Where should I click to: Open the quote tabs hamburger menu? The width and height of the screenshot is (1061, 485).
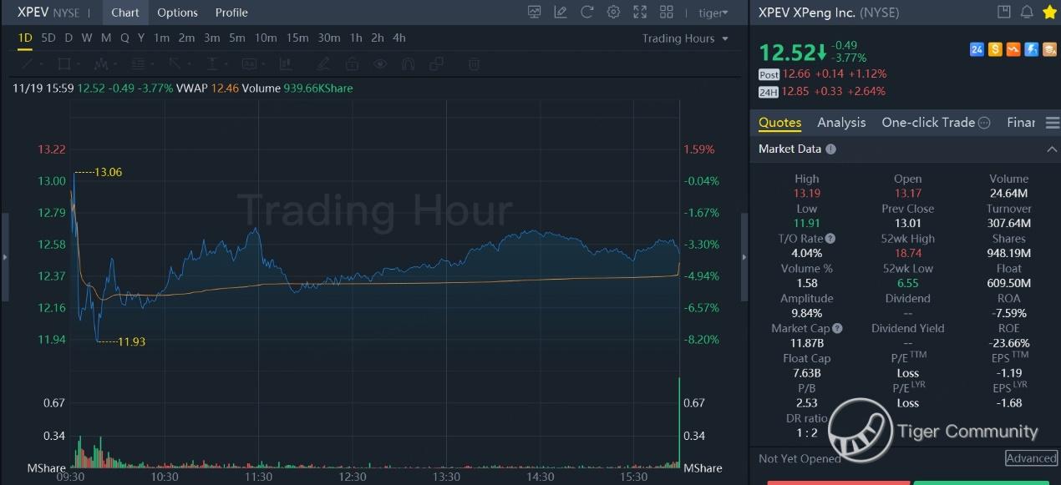[1052, 123]
